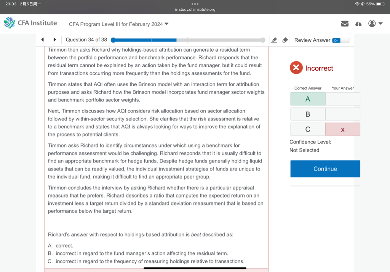The height and width of the screenshot is (272, 390).
Task: Click the question stem about holdings-based attribution
Action: [x=141, y=234]
